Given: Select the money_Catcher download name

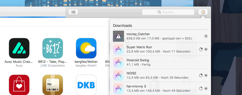Looking at the screenshot, I should pos(138,34).
